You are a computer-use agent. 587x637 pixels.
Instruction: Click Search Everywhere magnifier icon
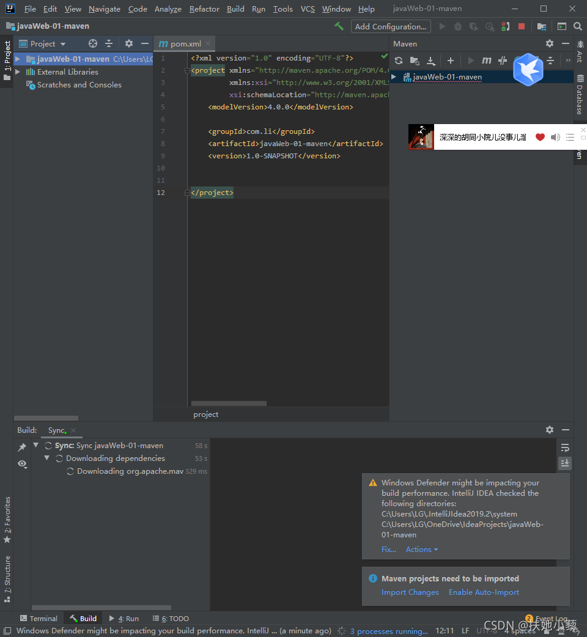[577, 26]
